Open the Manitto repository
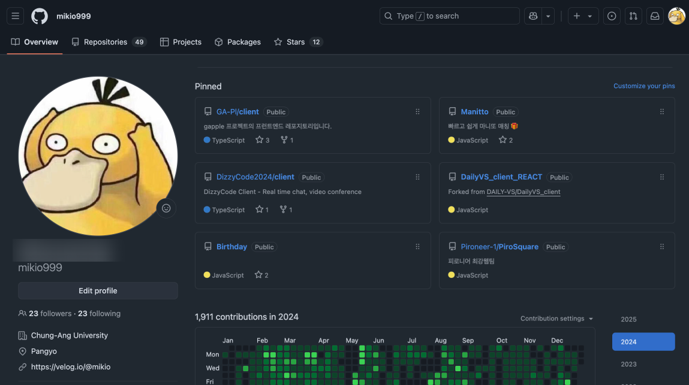This screenshot has width=689, height=385. click(x=474, y=112)
